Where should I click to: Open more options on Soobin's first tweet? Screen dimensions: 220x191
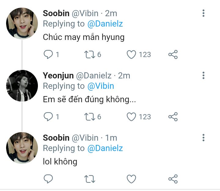pyautogui.click(x=204, y=13)
